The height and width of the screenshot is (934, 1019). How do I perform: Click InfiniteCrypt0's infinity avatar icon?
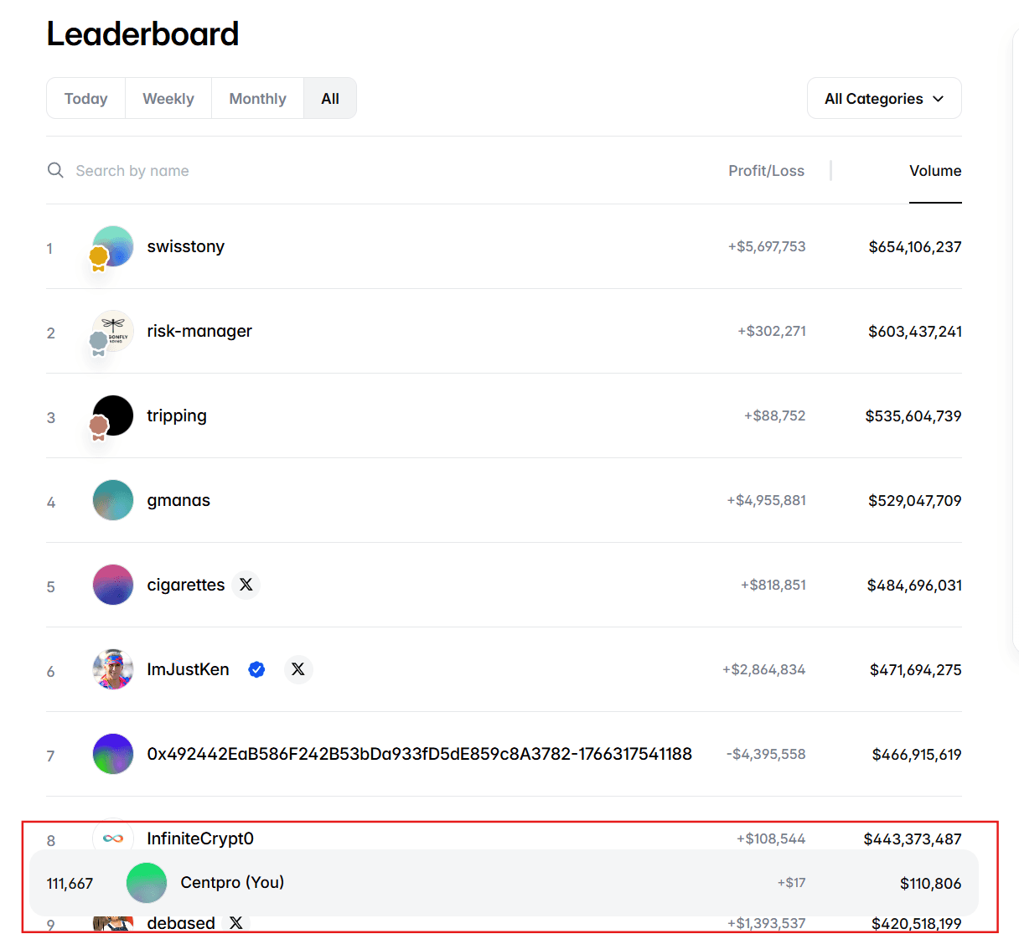point(113,838)
